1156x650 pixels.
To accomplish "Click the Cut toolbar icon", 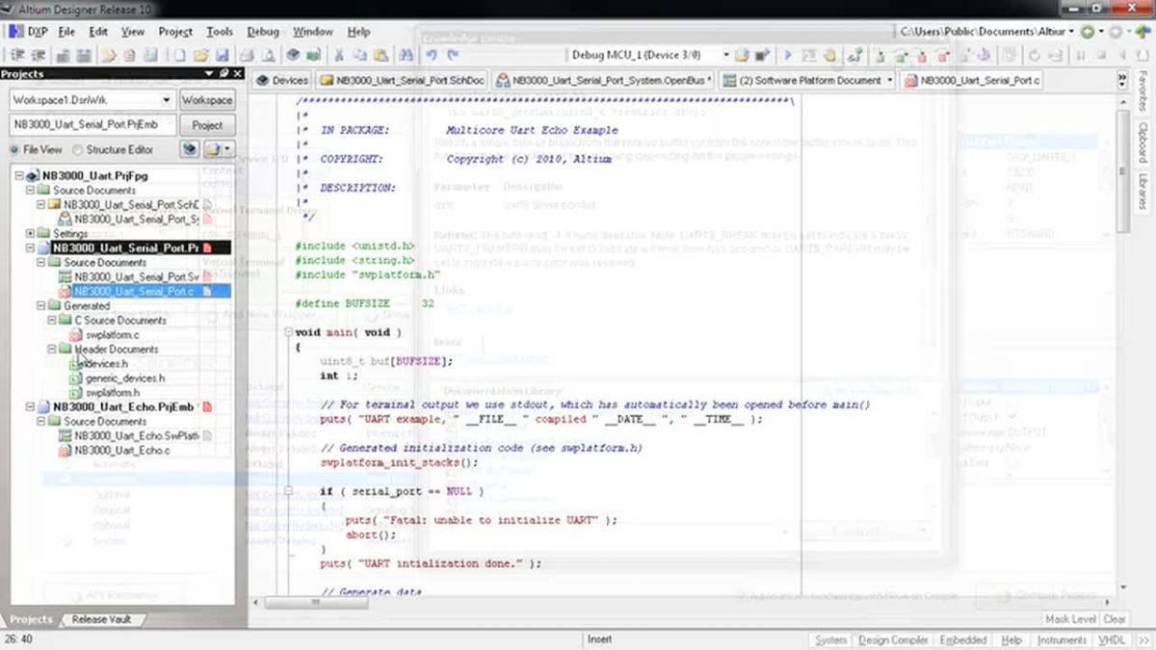I will (339, 54).
